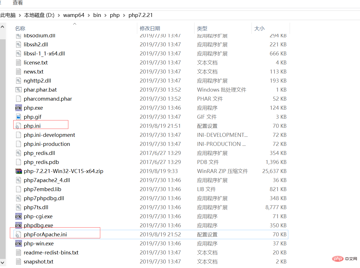The width and height of the screenshot is (360, 268).
Task: Open the 查看 ribbon tab
Action: tap(18, 3)
